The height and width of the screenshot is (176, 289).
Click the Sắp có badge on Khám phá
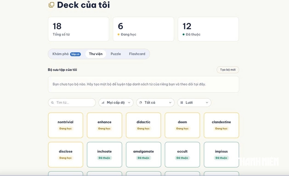pyautogui.click(x=75, y=54)
